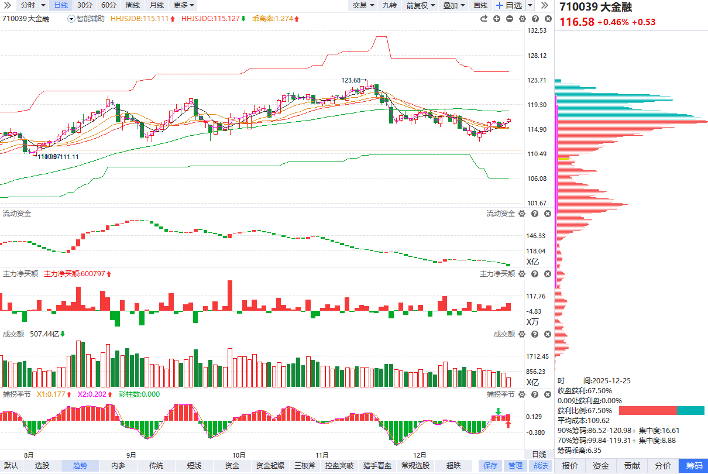Click the share icon on main chart header
Screen dimensions: 708x474
(x=484, y=19)
